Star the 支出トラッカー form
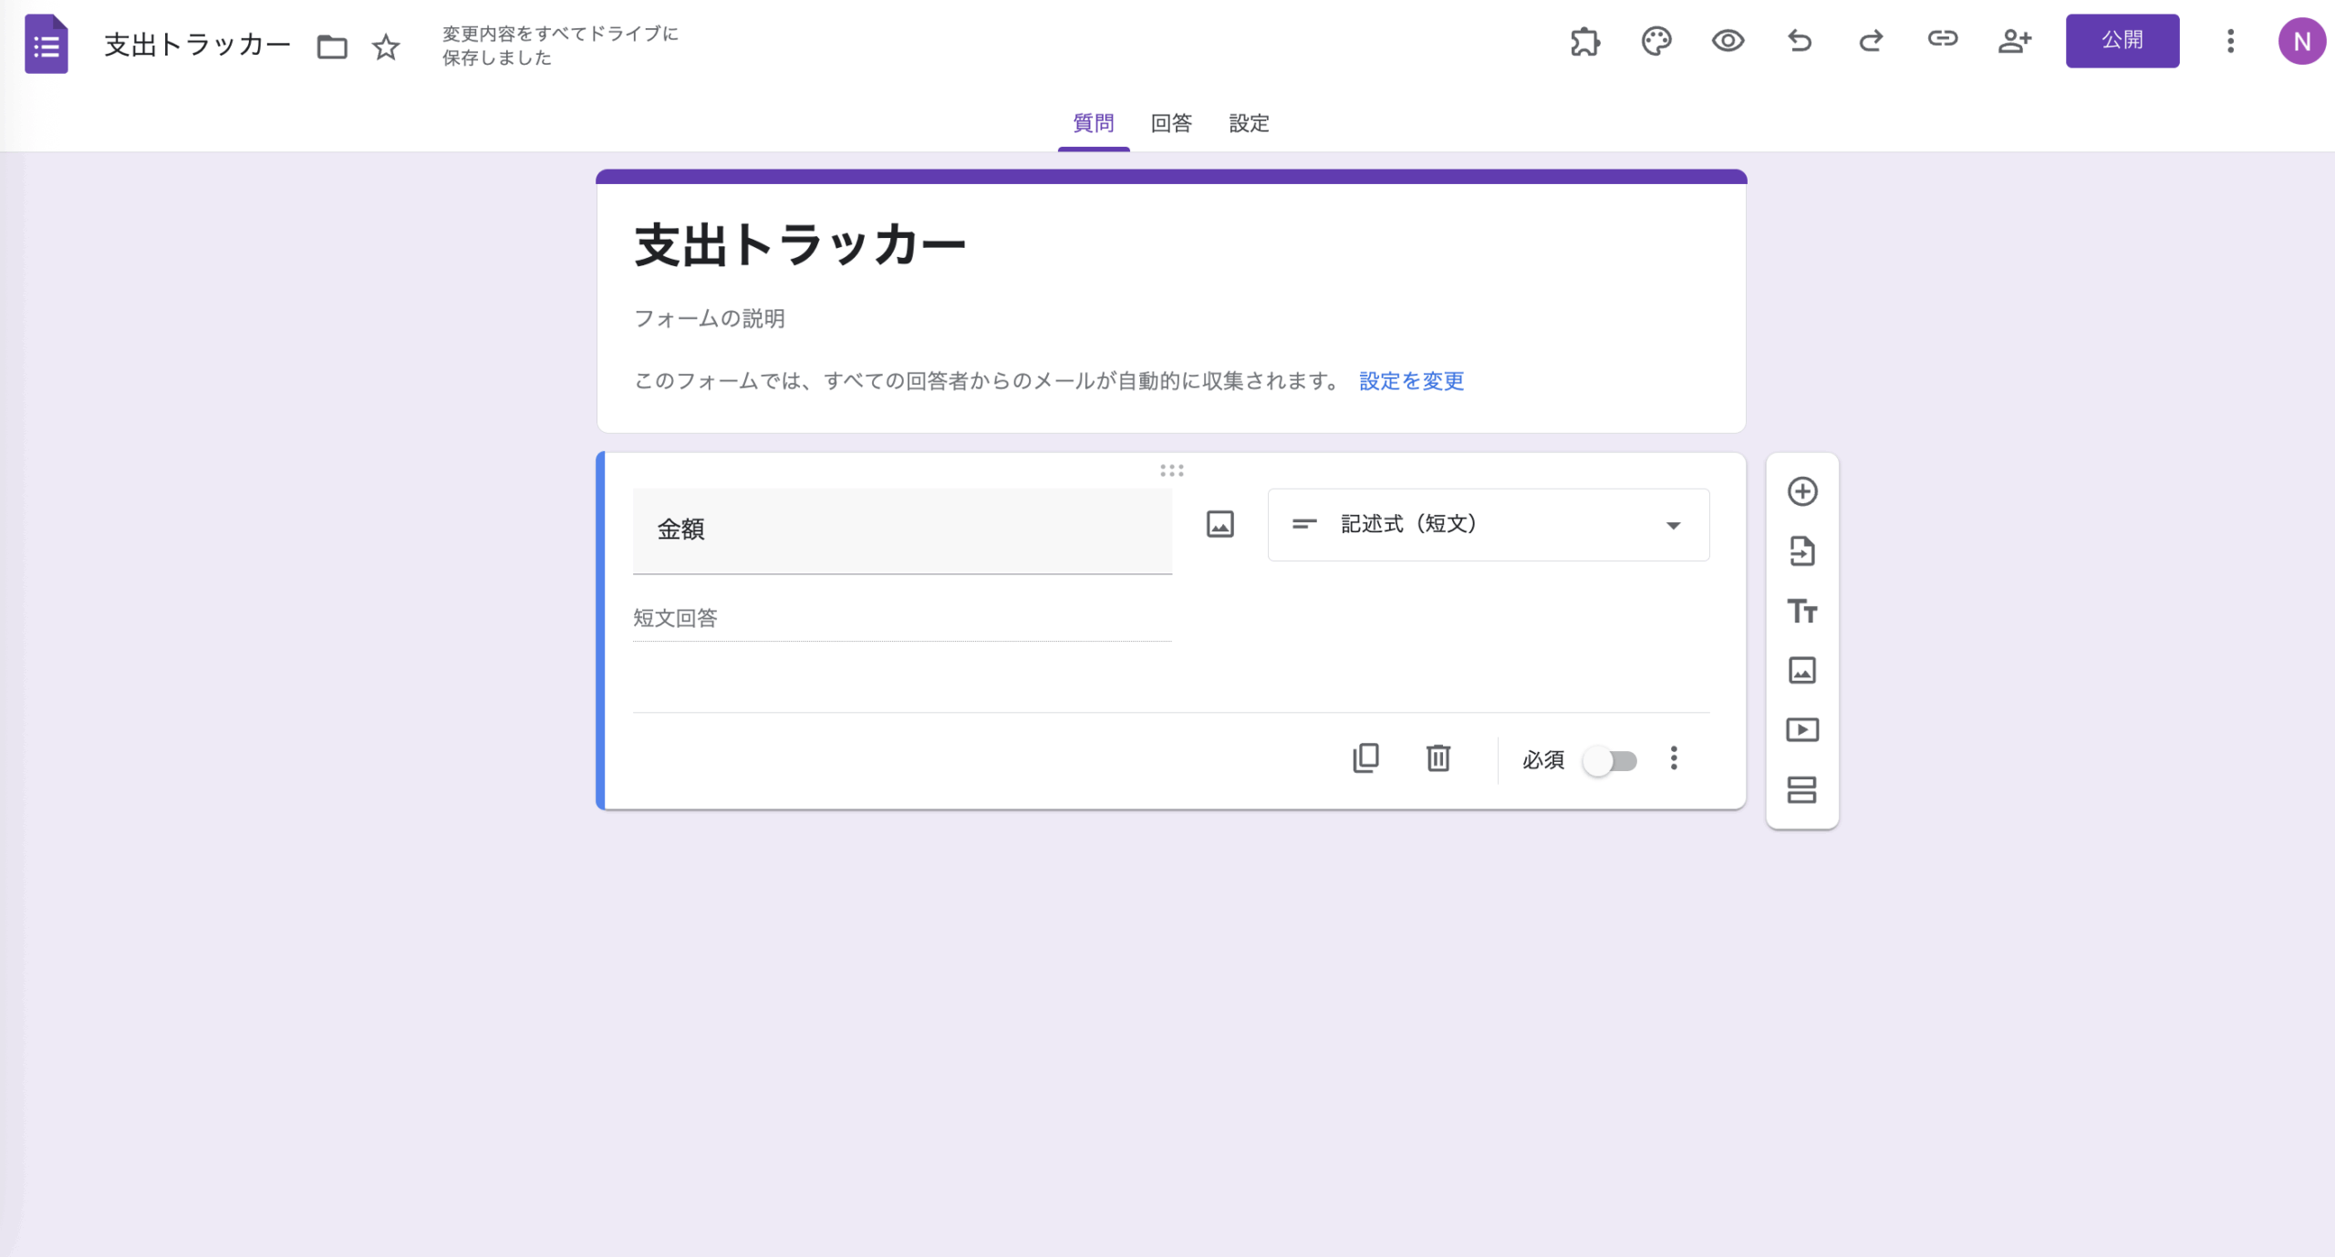The image size is (2335, 1257). click(386, 46)
